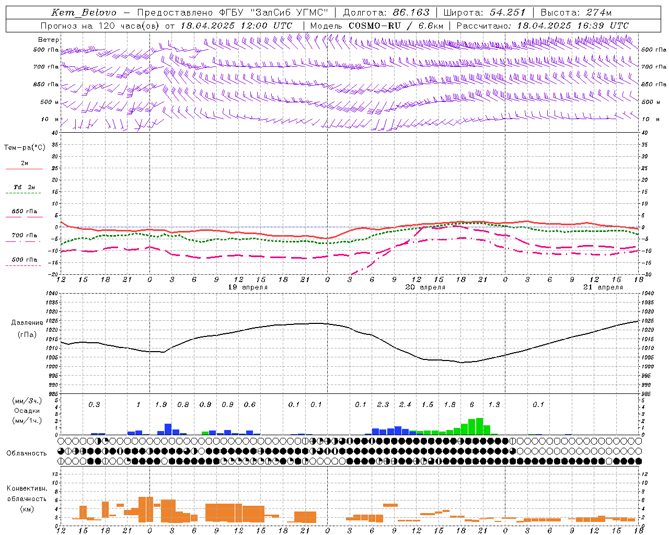This screenshot has width=669, height=535.
Task: Select the (мм/3ч.) unit label
Action: click(27, 401)
